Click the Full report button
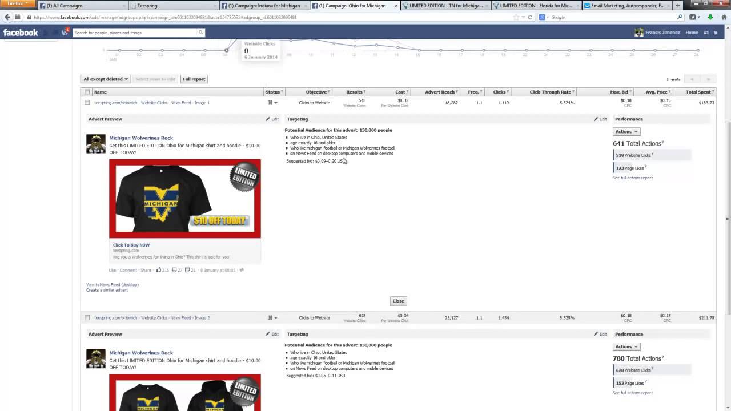Image resolution: width=731 pixels, height=411 pixels. coord(194,79)
